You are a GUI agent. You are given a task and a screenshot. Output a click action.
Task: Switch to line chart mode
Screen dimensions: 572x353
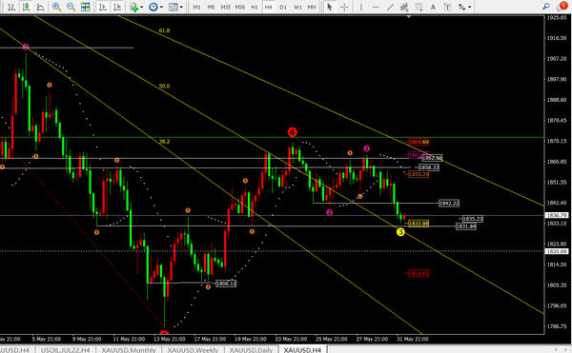pyautogui.click(x=40, y=7)
